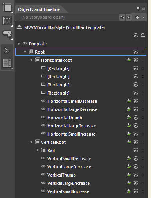Viewport: 151px width, 198px height.
Task: Toggle lock all header padlock
Action: coord(143,36)
